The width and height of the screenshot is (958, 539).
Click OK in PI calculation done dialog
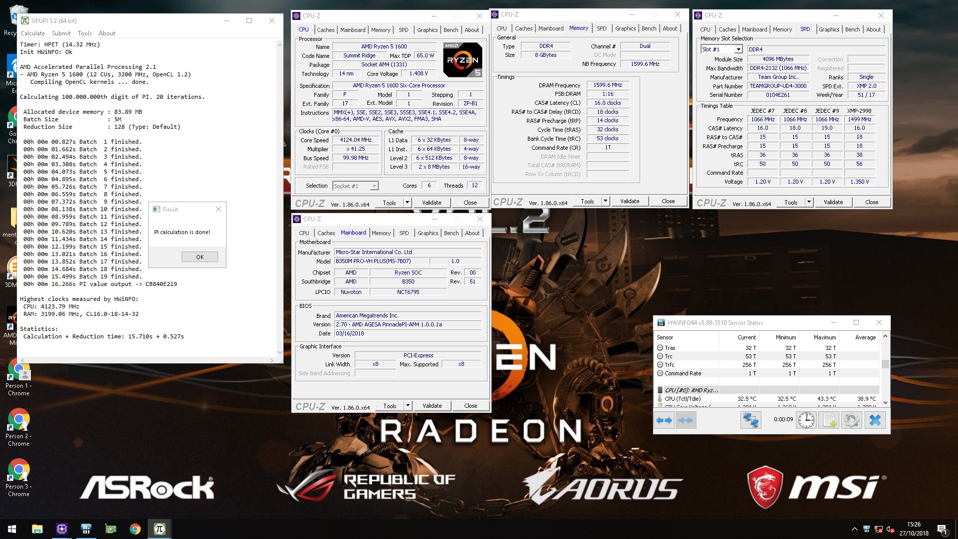click(x=200, y=257)
